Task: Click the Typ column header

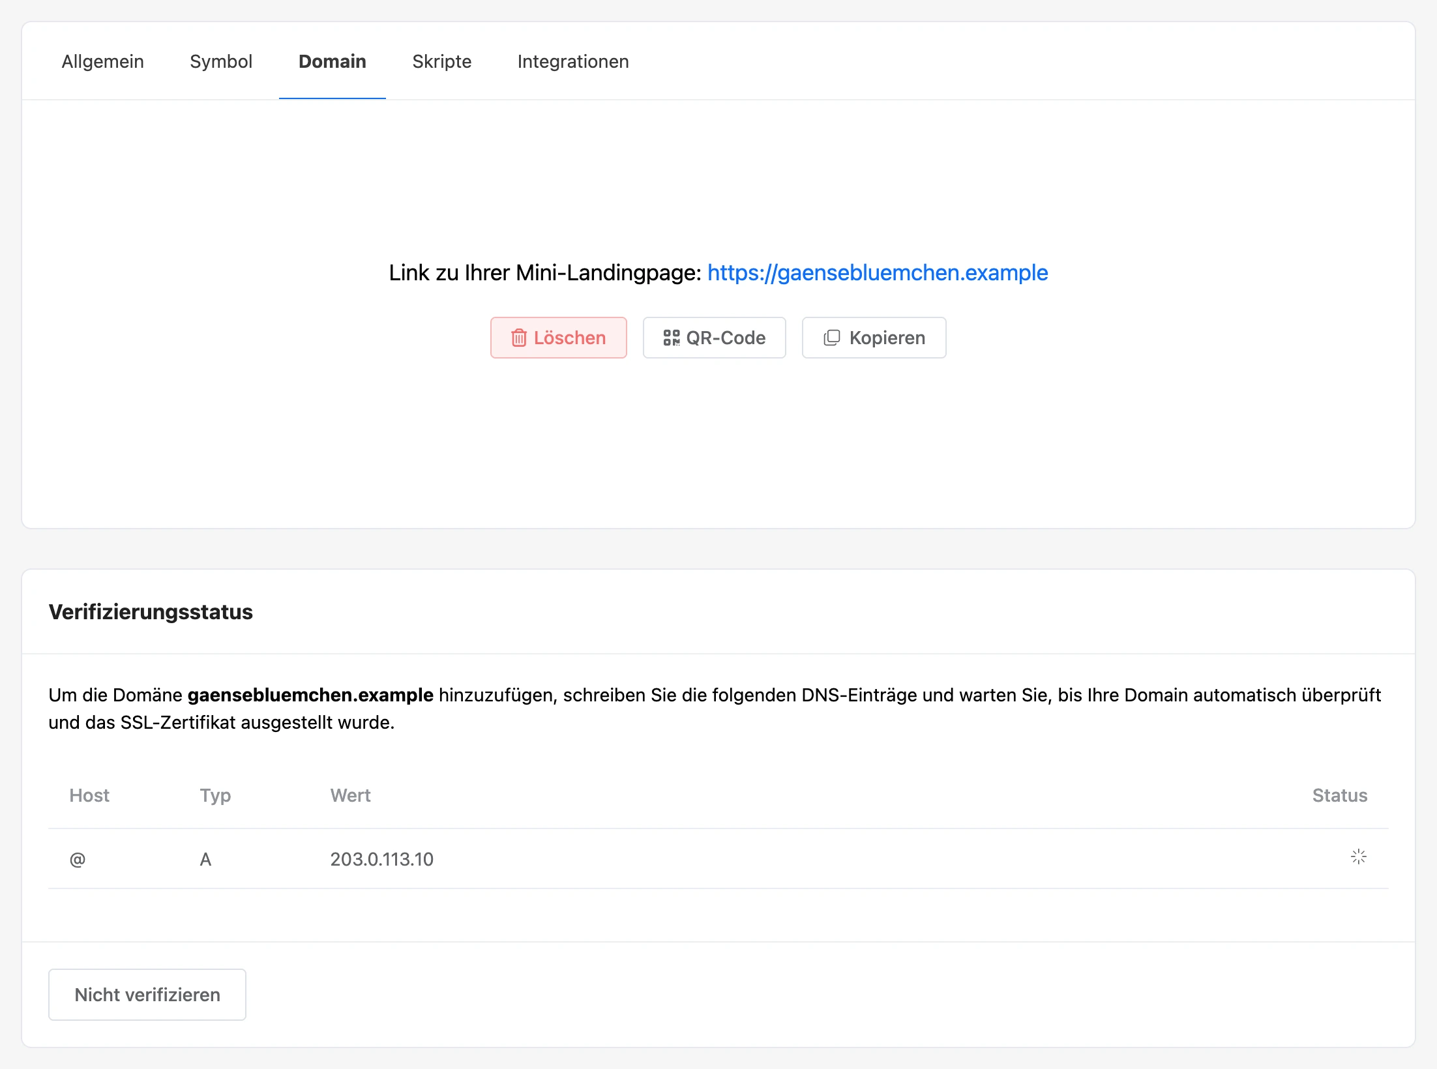Action: [x=215, y=795]
